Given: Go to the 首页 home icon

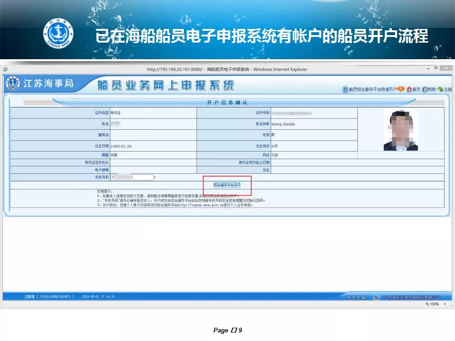Looking at the screenshot, I should pyautogui.click(x=409, y=89).
